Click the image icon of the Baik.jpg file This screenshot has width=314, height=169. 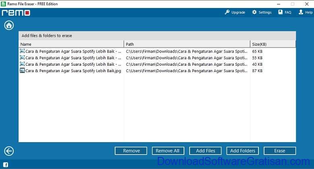point(22,70)
